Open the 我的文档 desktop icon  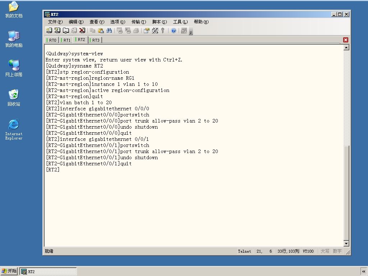[x=14, y=10]
